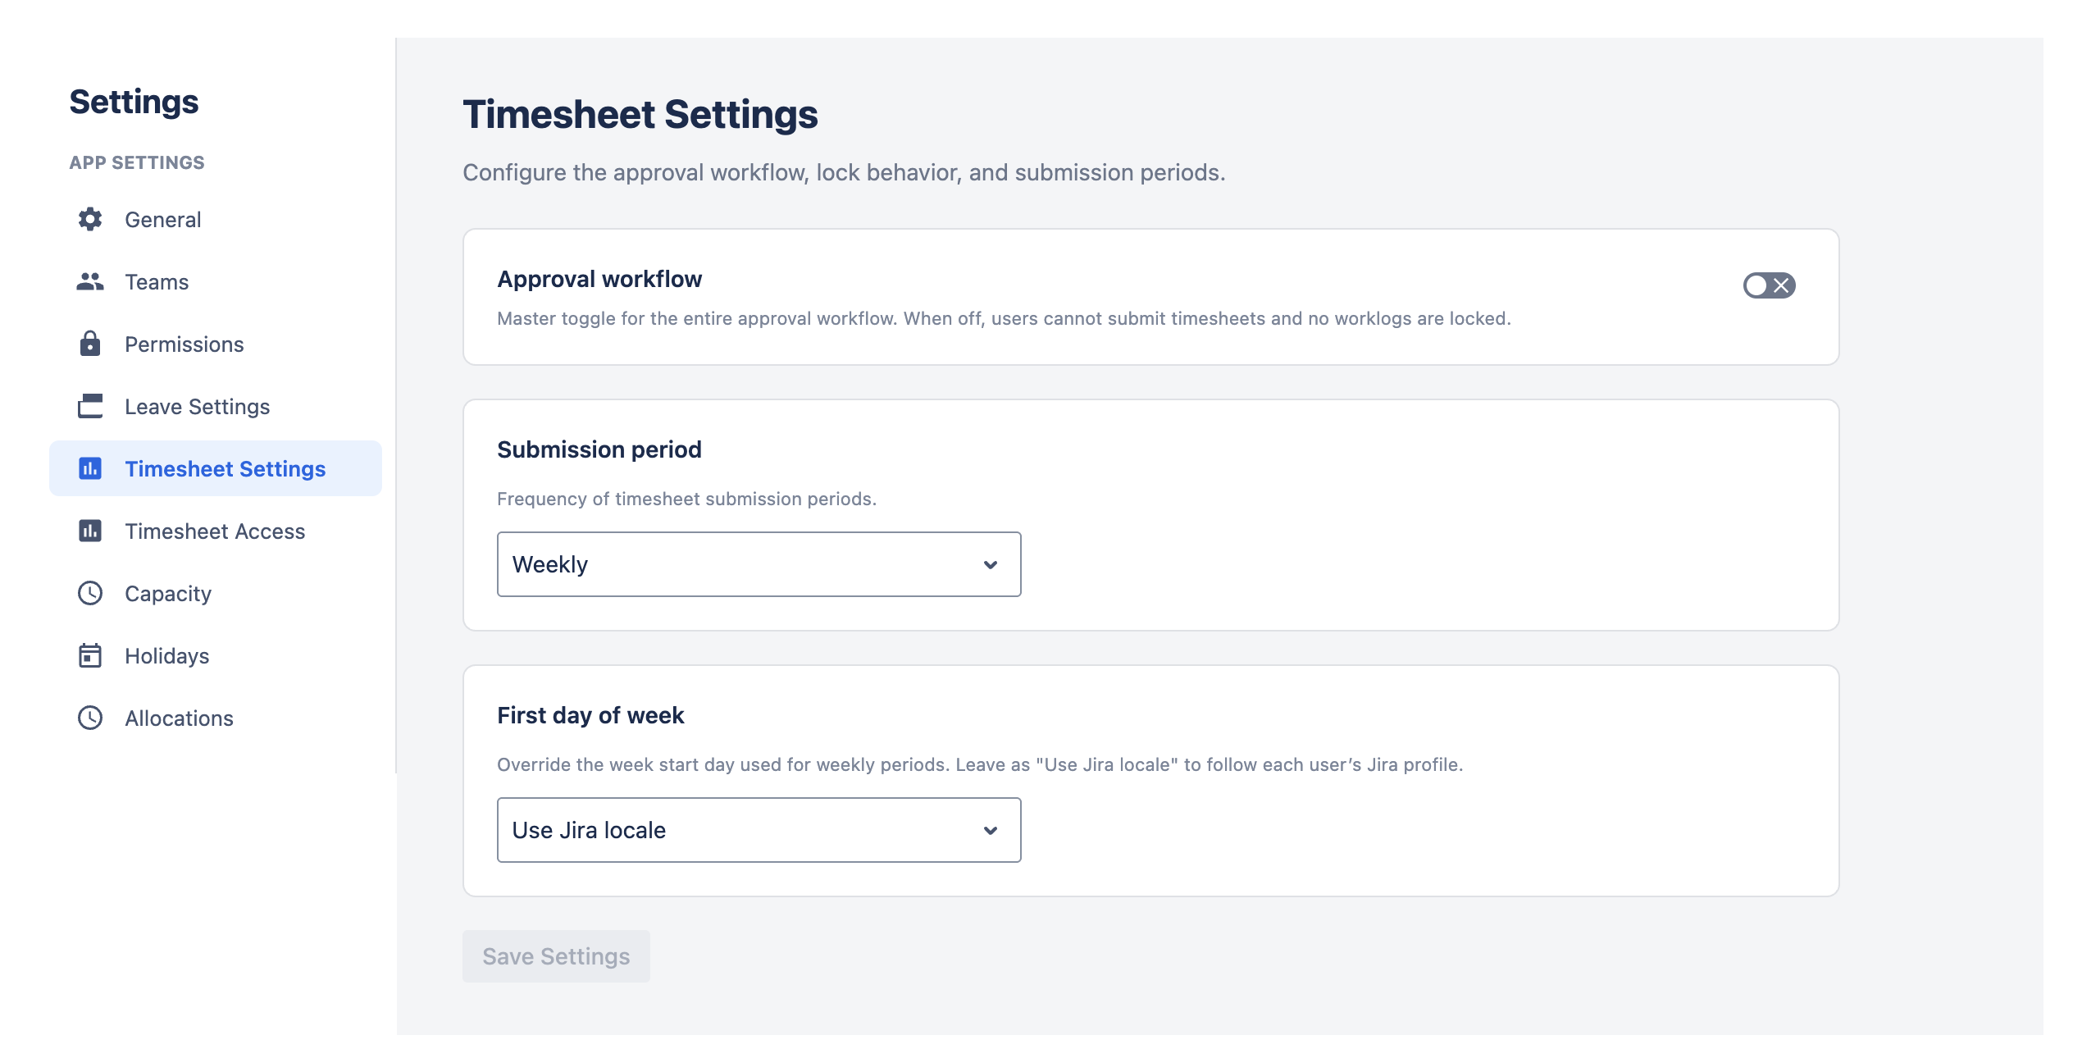Open the Permissions settings page
2073x1058 pixels.
pos(184,344)
